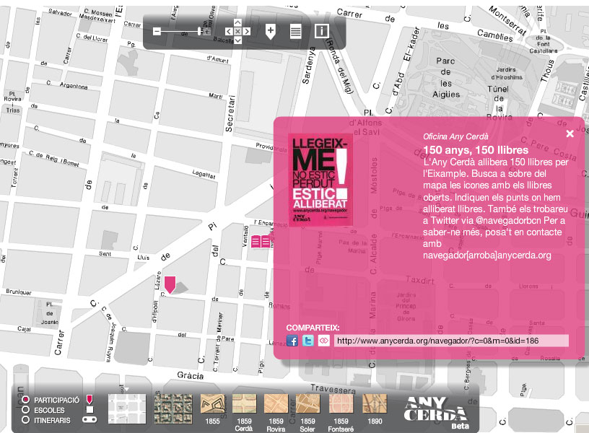Select the 1859 Fontseré map
589x433 pixels.
tap(341, 404)
